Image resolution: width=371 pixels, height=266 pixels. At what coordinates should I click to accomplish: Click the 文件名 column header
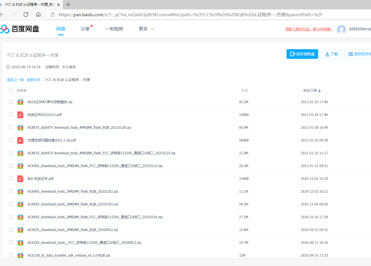pyautogui.click(x=22, y=91)
